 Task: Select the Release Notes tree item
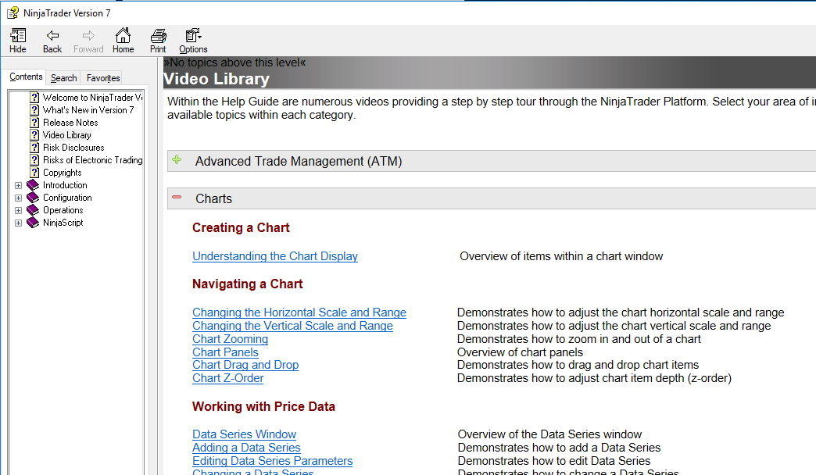pyautogui.click(x=70, y=122)
